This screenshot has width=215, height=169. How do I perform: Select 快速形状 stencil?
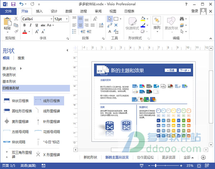coord(9,75)
